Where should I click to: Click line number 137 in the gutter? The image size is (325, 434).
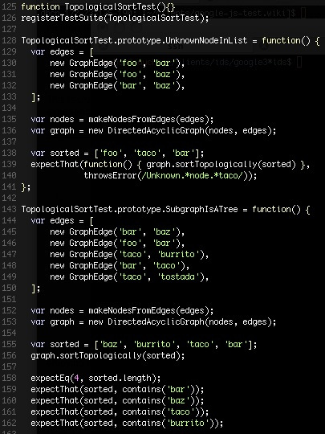[9, 141]
